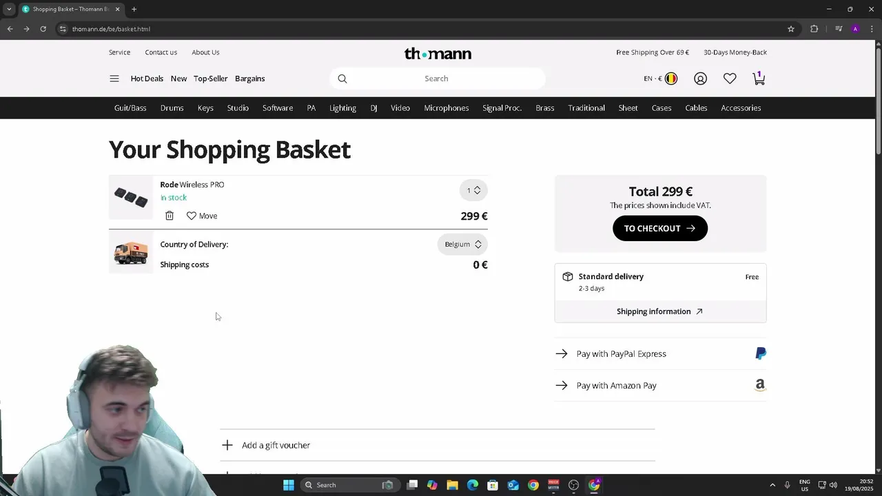Open the Studio category
882x496 pixels.
click(238, 108)
